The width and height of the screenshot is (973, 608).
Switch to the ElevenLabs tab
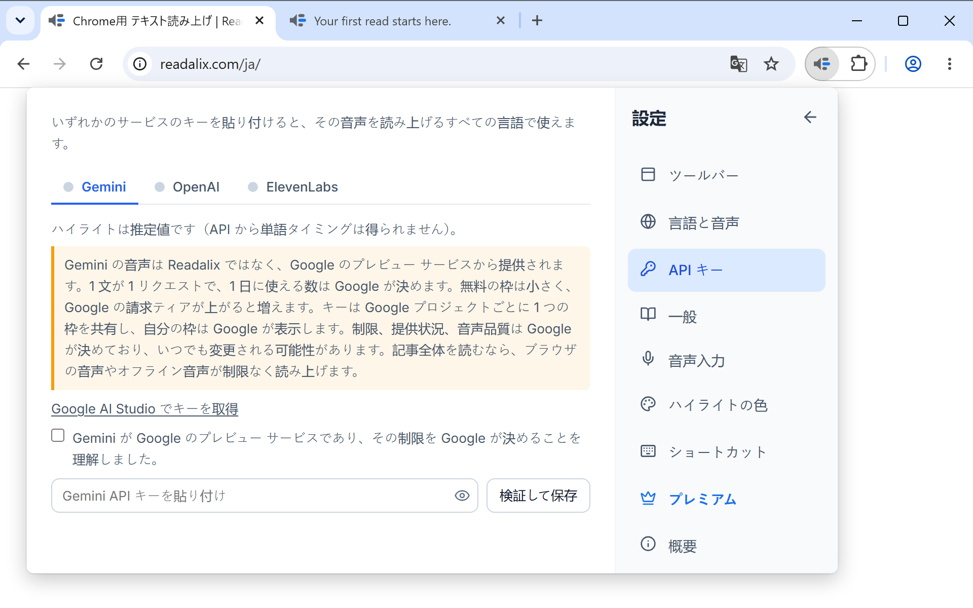[293, 187]
